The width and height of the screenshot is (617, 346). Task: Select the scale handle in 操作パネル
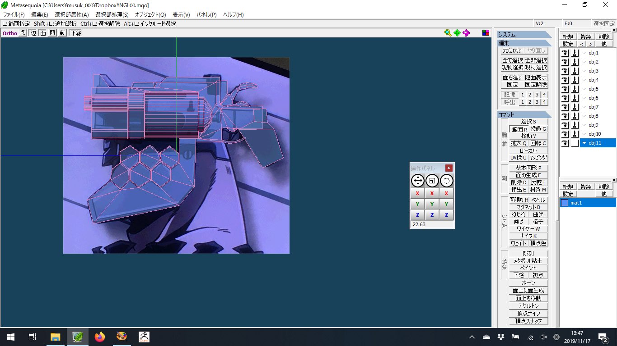pos(432,181)
